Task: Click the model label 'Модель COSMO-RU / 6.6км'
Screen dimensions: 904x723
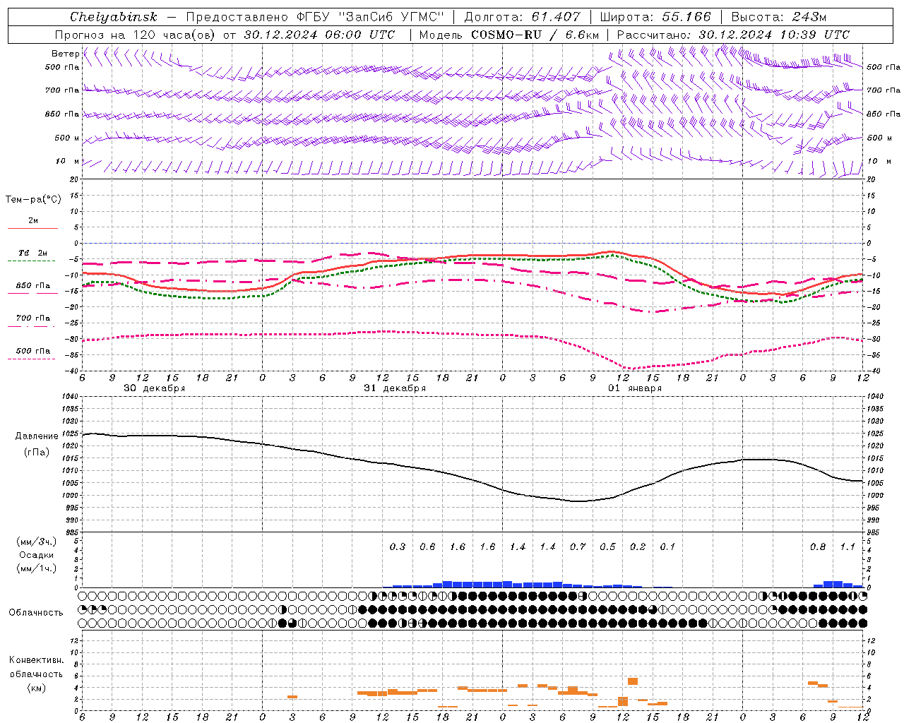Action: (509, 35)
